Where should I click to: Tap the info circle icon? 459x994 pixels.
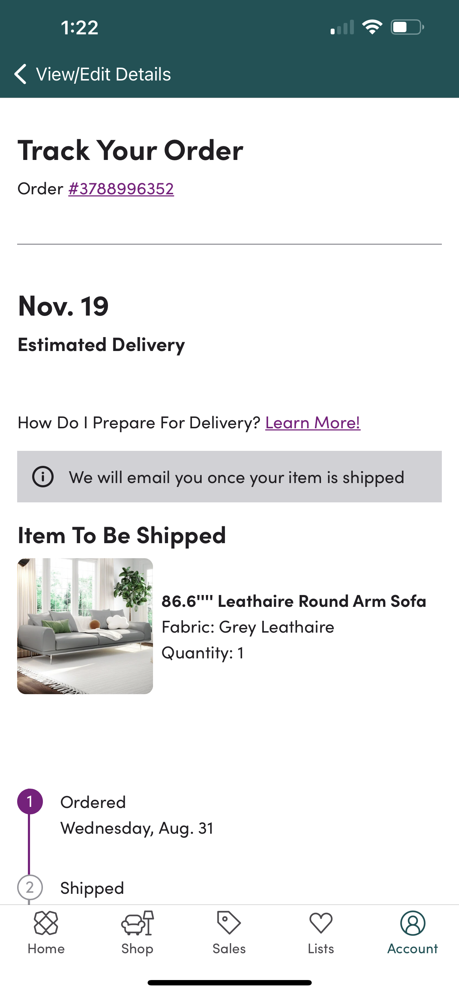tap(43, 477)
